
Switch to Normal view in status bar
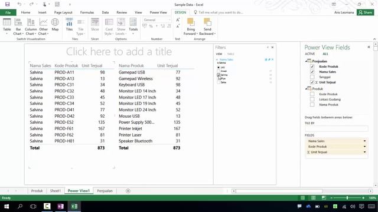click(302, 198)
